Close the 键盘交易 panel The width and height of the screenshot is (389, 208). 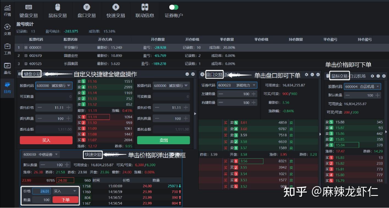tap(193, 74)
